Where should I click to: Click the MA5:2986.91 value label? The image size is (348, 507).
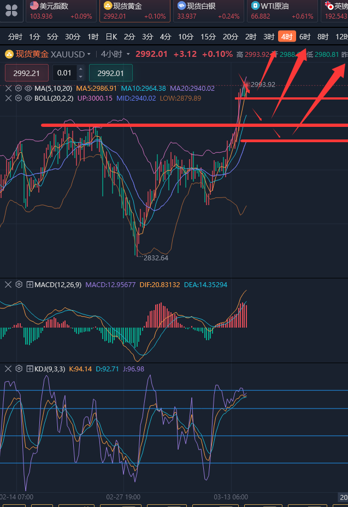coord(96,88)
